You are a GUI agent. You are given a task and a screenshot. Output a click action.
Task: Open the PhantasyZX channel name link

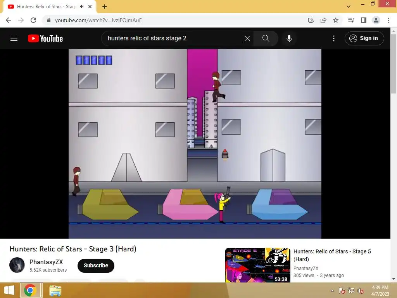coord(46,262)
